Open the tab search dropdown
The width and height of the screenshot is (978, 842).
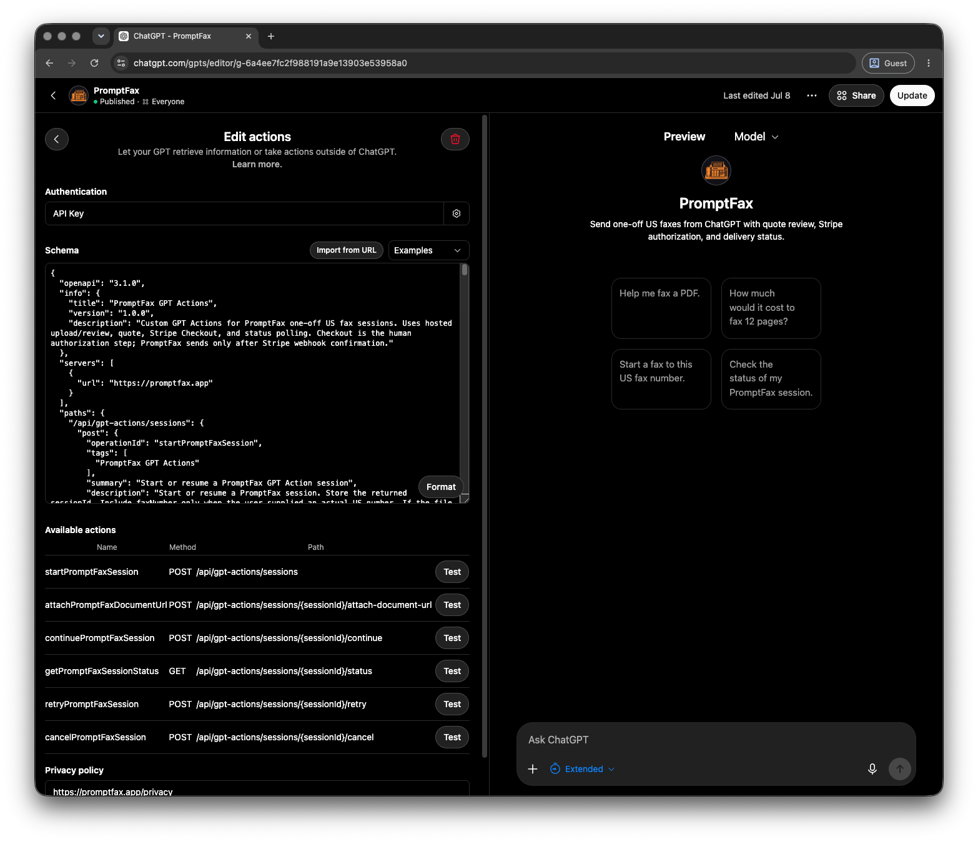click(x=101, y=36)
